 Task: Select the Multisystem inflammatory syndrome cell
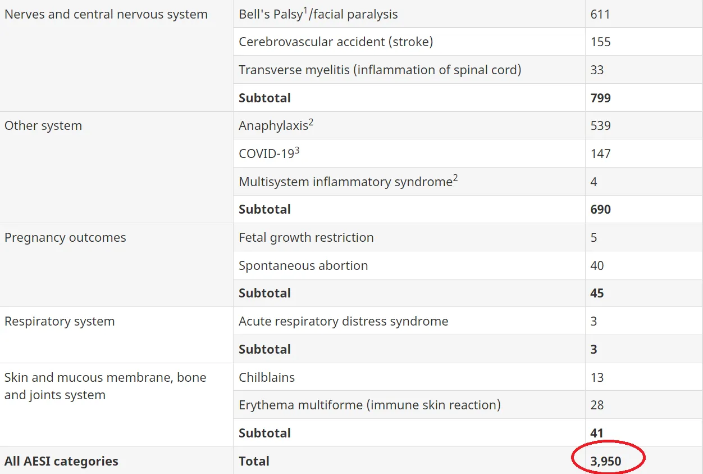409,182
